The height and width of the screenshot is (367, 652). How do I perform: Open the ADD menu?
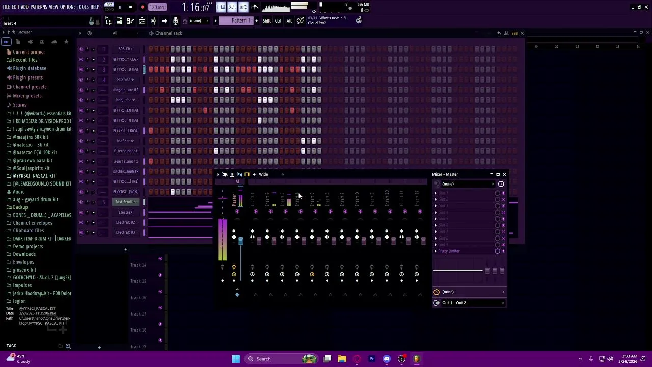[x=24, y=7]
